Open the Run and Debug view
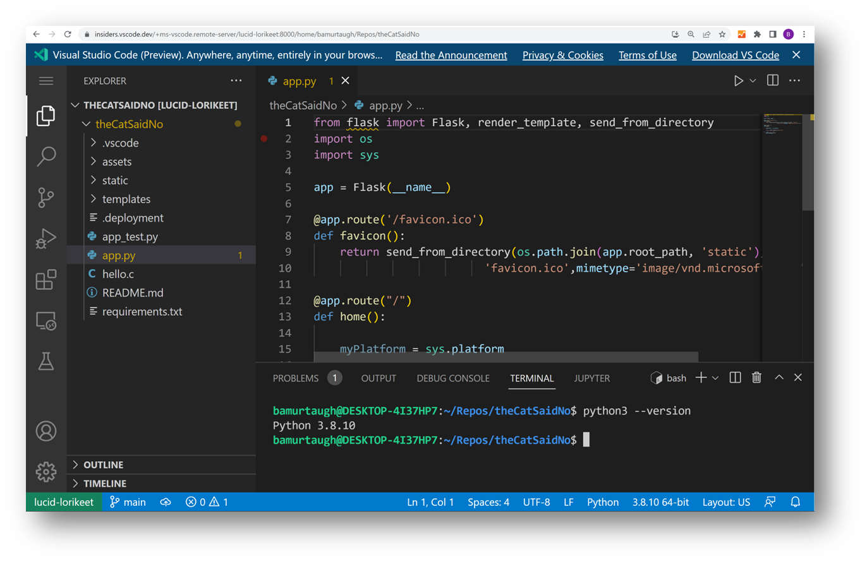The width and height of the screenshot is (867, 564). [45, 238]
